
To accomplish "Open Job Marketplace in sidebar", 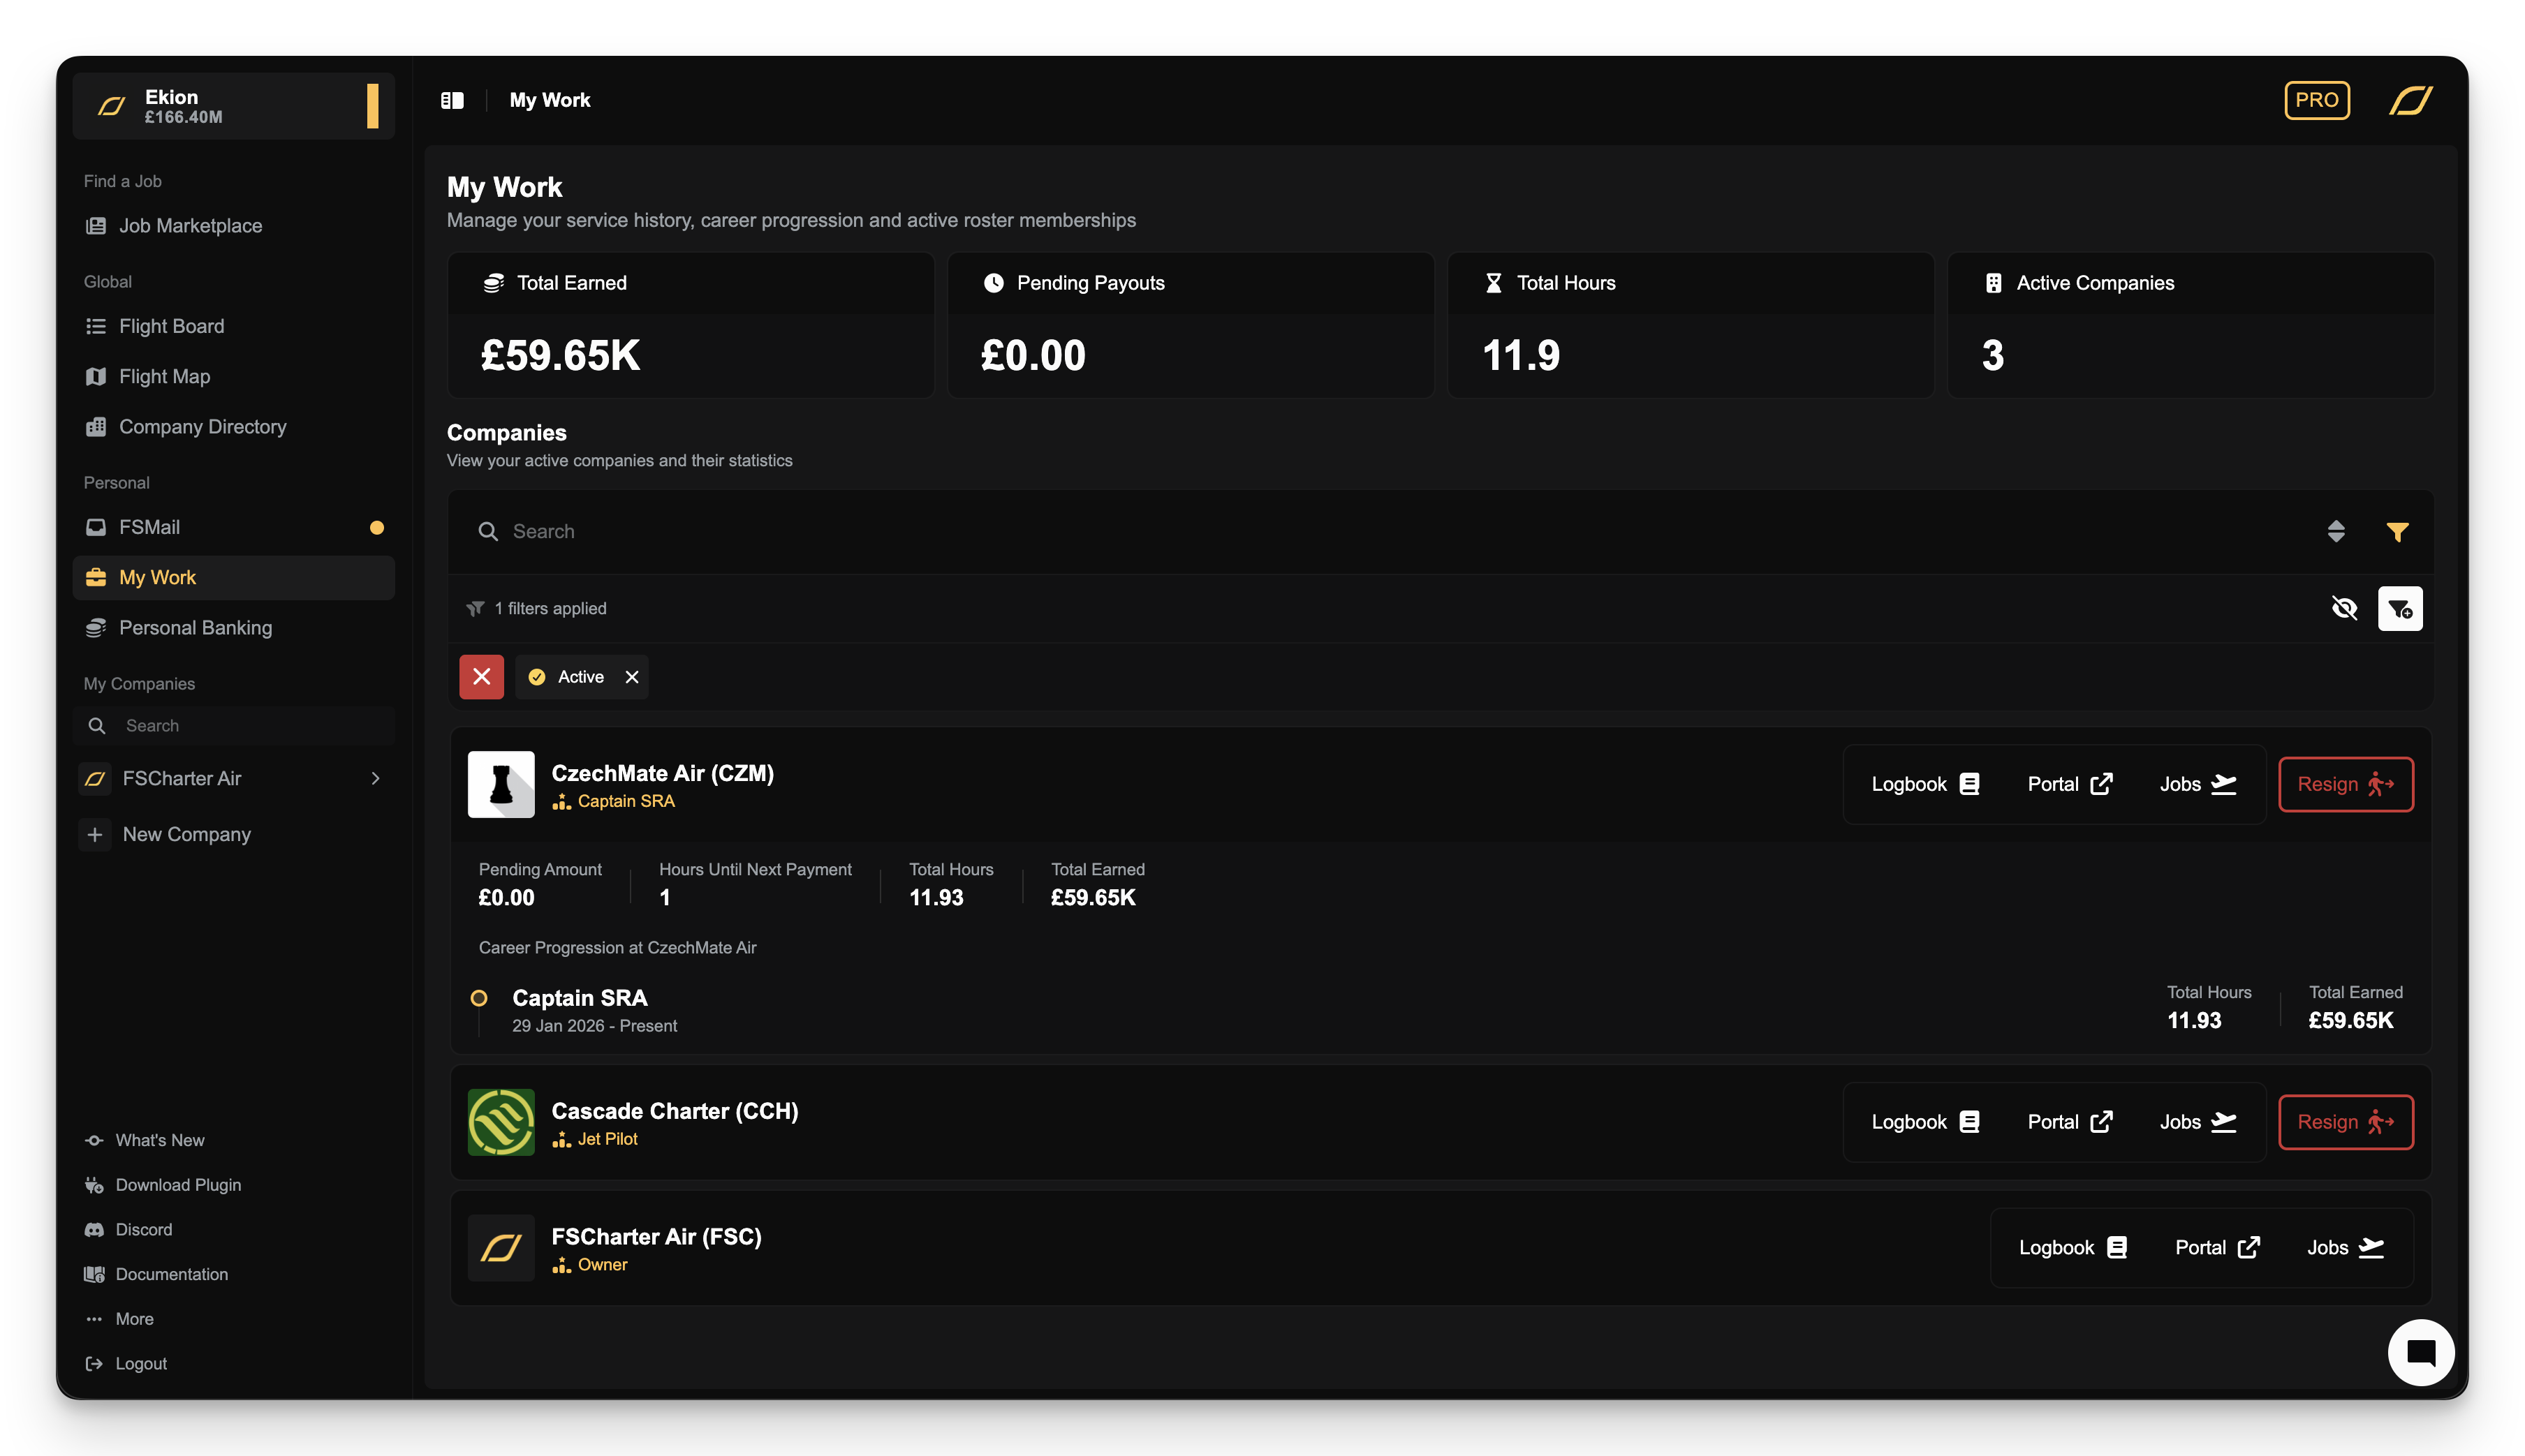I will 190,226.
